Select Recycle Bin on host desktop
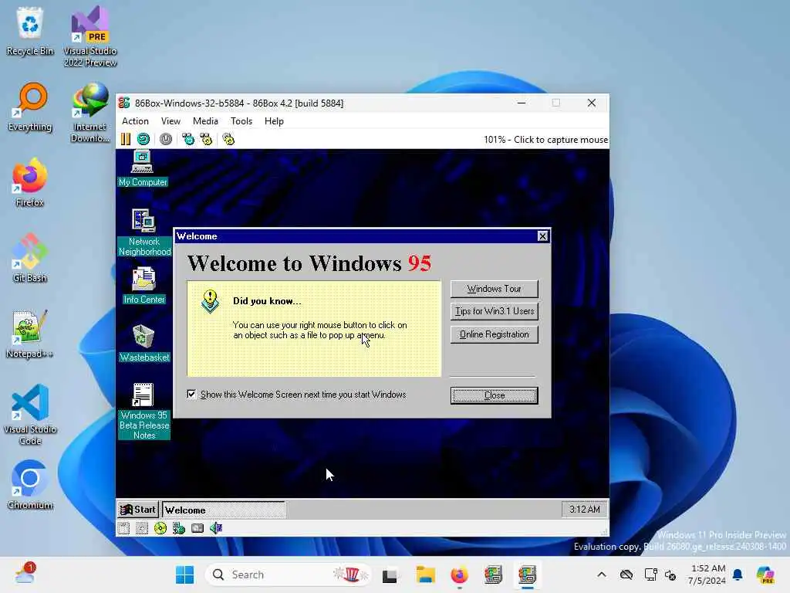Screen dimensions: 790x593 click(30, 31)
